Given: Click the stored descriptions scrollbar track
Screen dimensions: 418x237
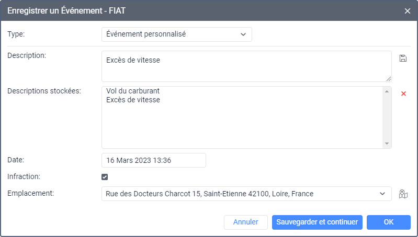Looking at the screenshot, I should pos(387,117).
